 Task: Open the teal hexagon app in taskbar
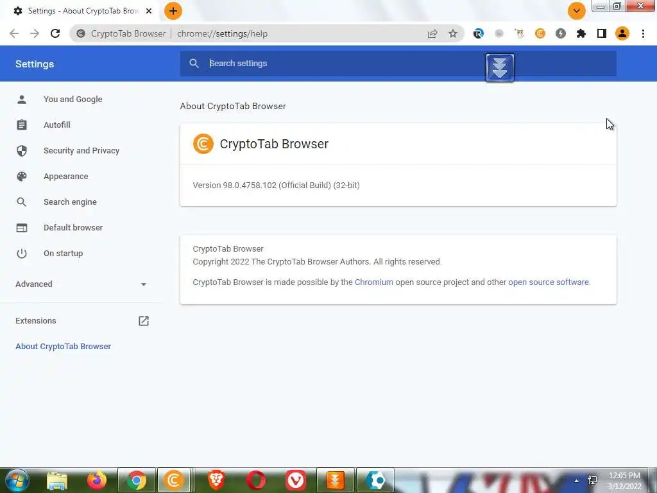pyautogui.click(x=375, y=480)
